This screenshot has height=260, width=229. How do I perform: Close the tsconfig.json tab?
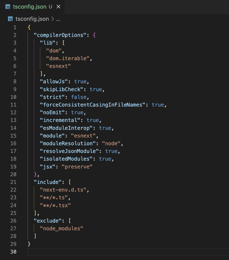[59, 7]
